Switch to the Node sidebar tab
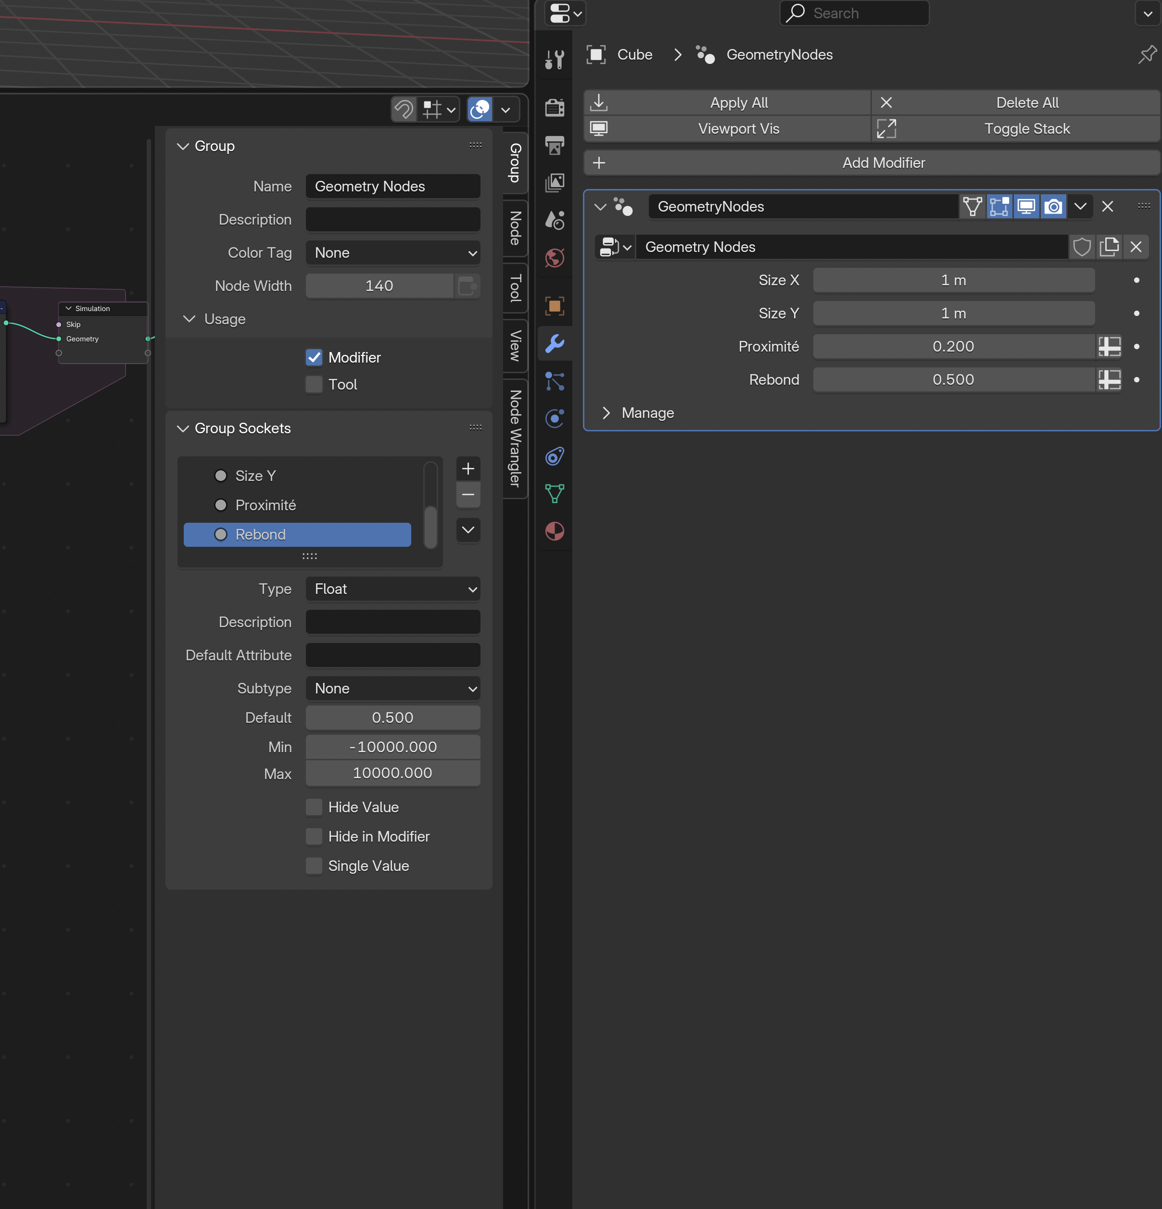 [515, 228]
